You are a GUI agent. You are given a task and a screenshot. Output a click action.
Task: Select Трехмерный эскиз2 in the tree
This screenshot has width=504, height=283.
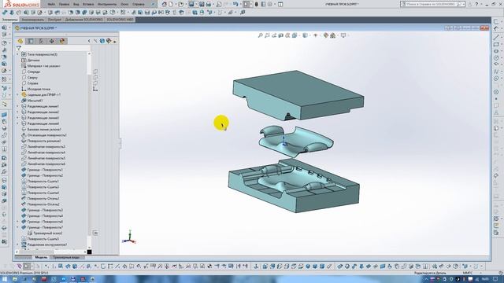point(48,233)
